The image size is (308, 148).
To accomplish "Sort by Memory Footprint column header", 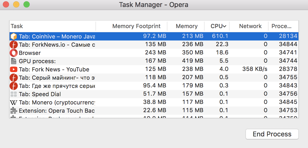I will click(x=136, y=26).
